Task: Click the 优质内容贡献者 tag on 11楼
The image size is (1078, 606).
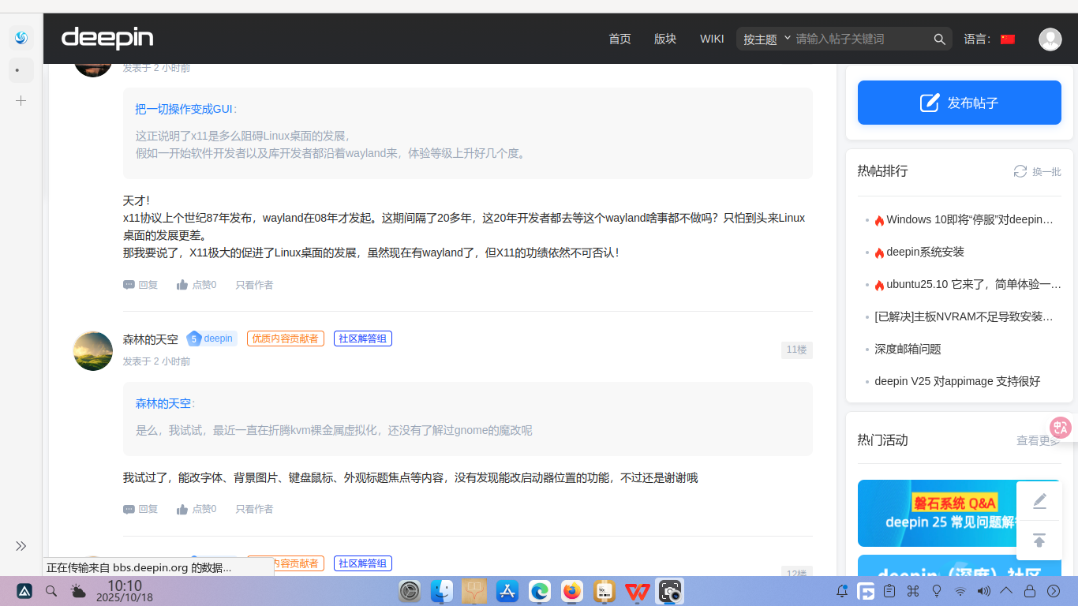Action: click(286, 339)
